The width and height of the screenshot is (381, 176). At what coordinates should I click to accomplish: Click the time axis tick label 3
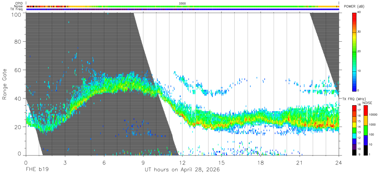click(x=65, y=162)
